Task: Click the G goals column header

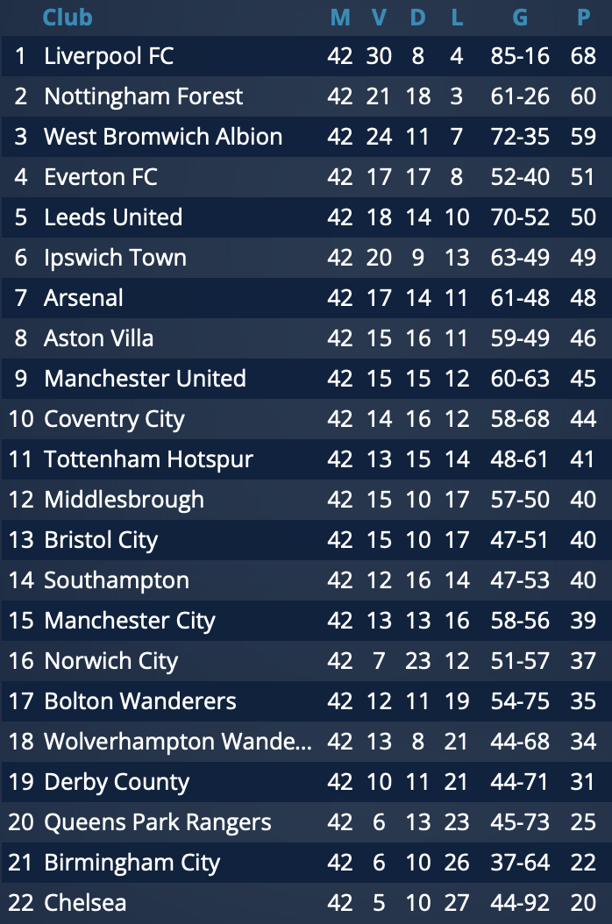Action: click(x=521, y=18)
